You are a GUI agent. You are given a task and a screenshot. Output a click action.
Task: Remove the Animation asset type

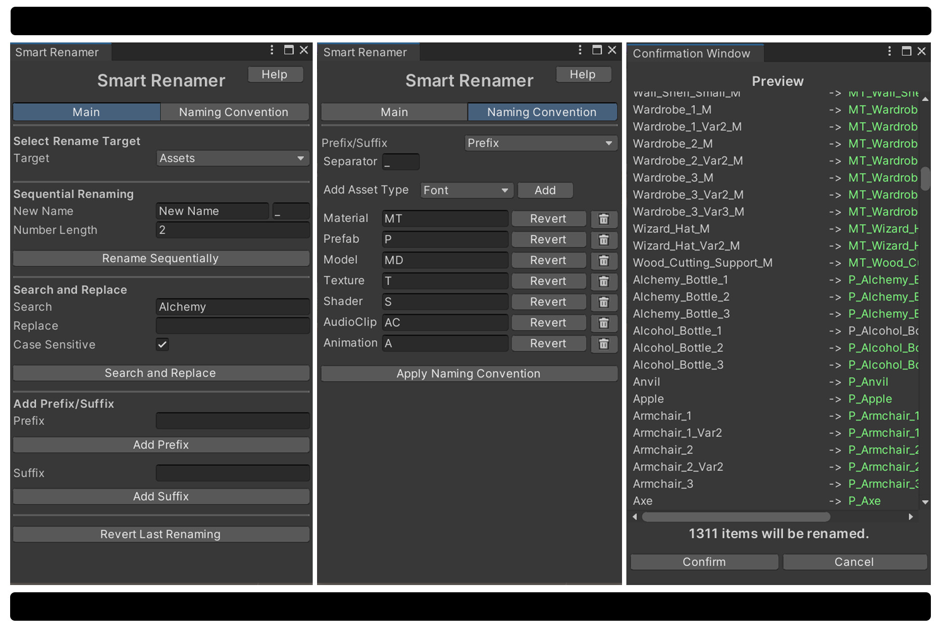click(604, 343)
